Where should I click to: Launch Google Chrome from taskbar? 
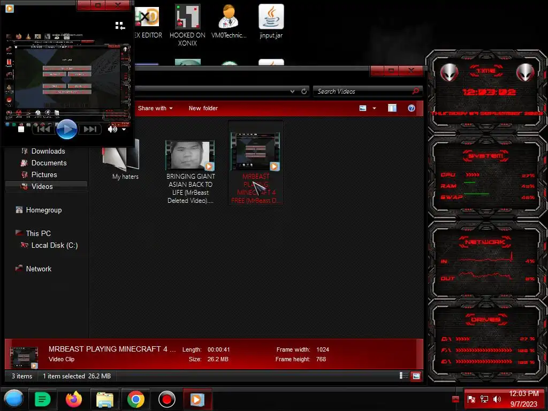coord(135,399)
